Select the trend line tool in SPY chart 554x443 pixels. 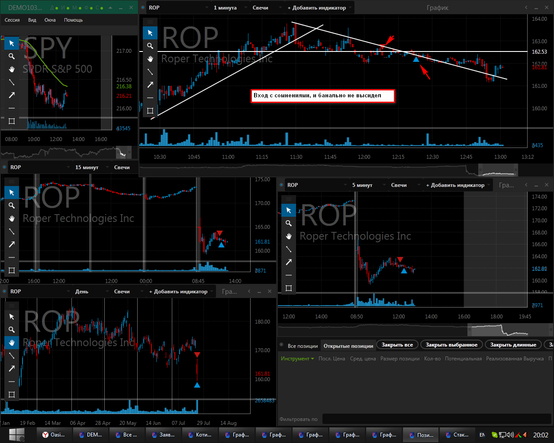12,82
